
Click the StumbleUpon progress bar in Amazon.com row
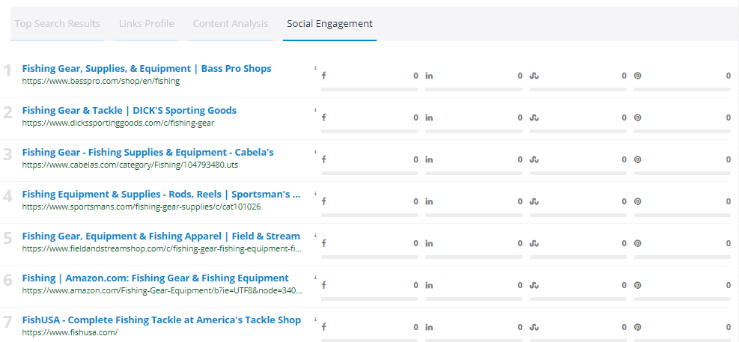coord(578,299)
